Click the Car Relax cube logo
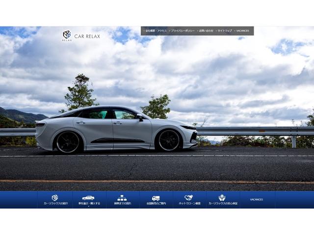Image resolution: width=314 pixels, height=235 pixels. point(67,35)
